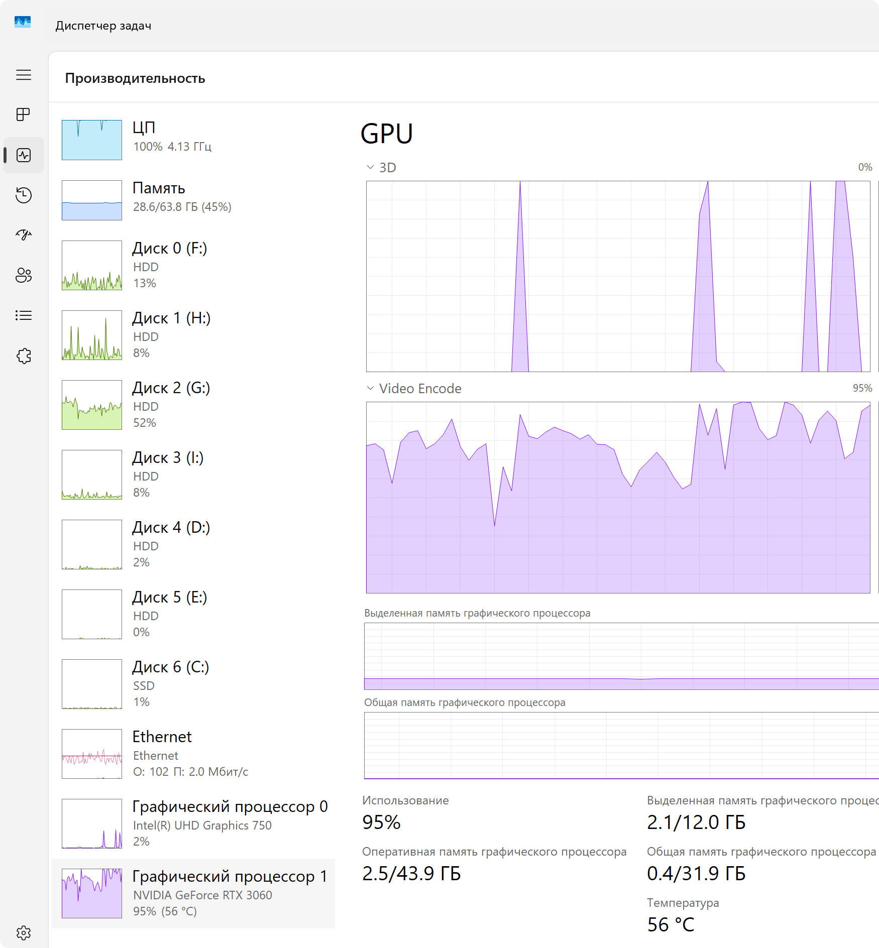879x948 pixels.
Task: Click the 100% 4.13 ГГц CPU text
Action: [172, 147]
